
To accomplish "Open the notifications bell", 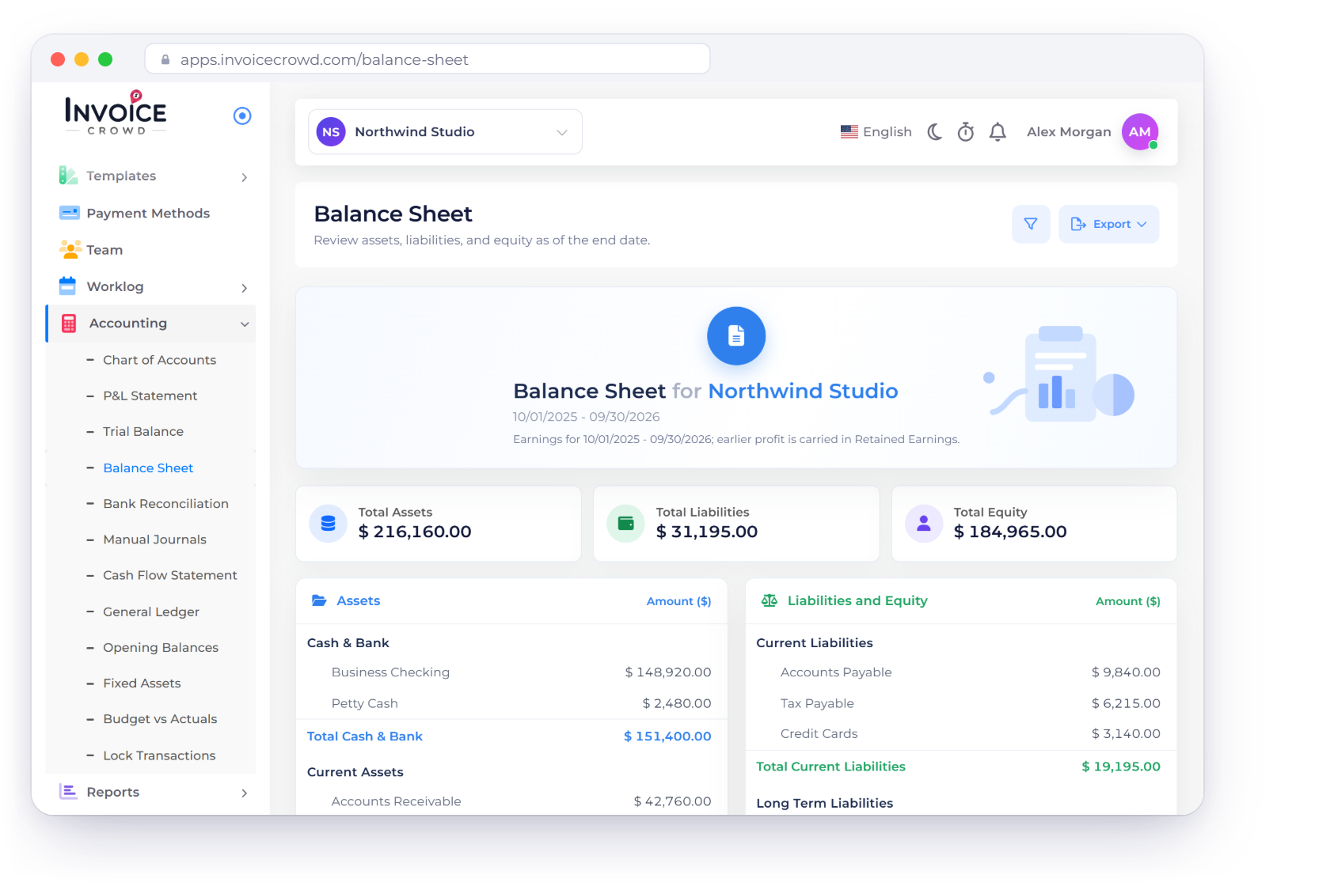I will (x=997, y=132).
